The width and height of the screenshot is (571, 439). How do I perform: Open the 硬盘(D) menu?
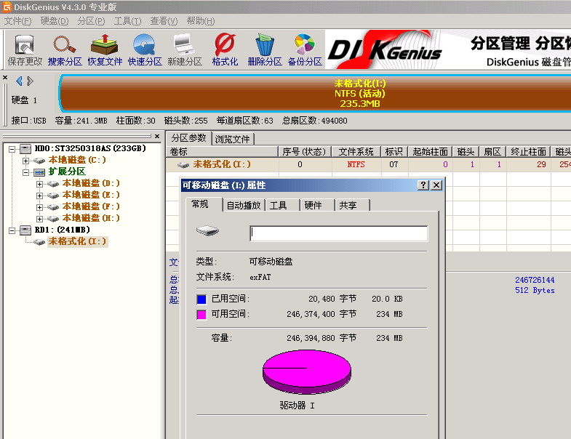pyautogui.click(x=55, y=21)
